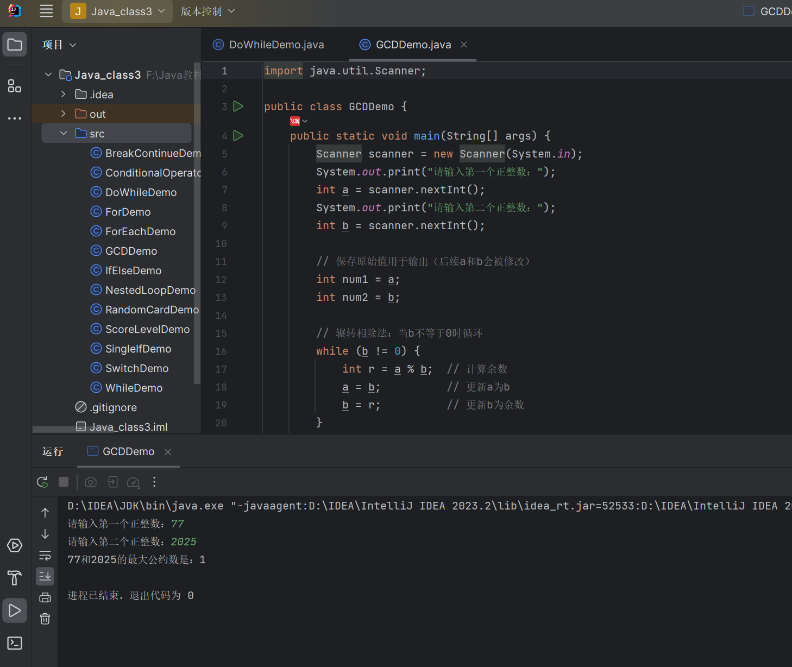Viewport: 792px width, 667px height.
Task: Click the IntelliJ IDEA logo icon
Action: [x=15, y=11]
